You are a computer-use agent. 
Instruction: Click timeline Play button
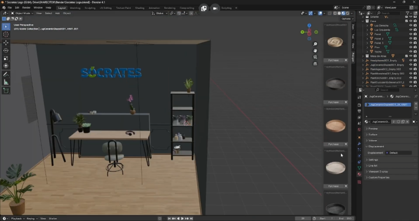coord(182,219)
